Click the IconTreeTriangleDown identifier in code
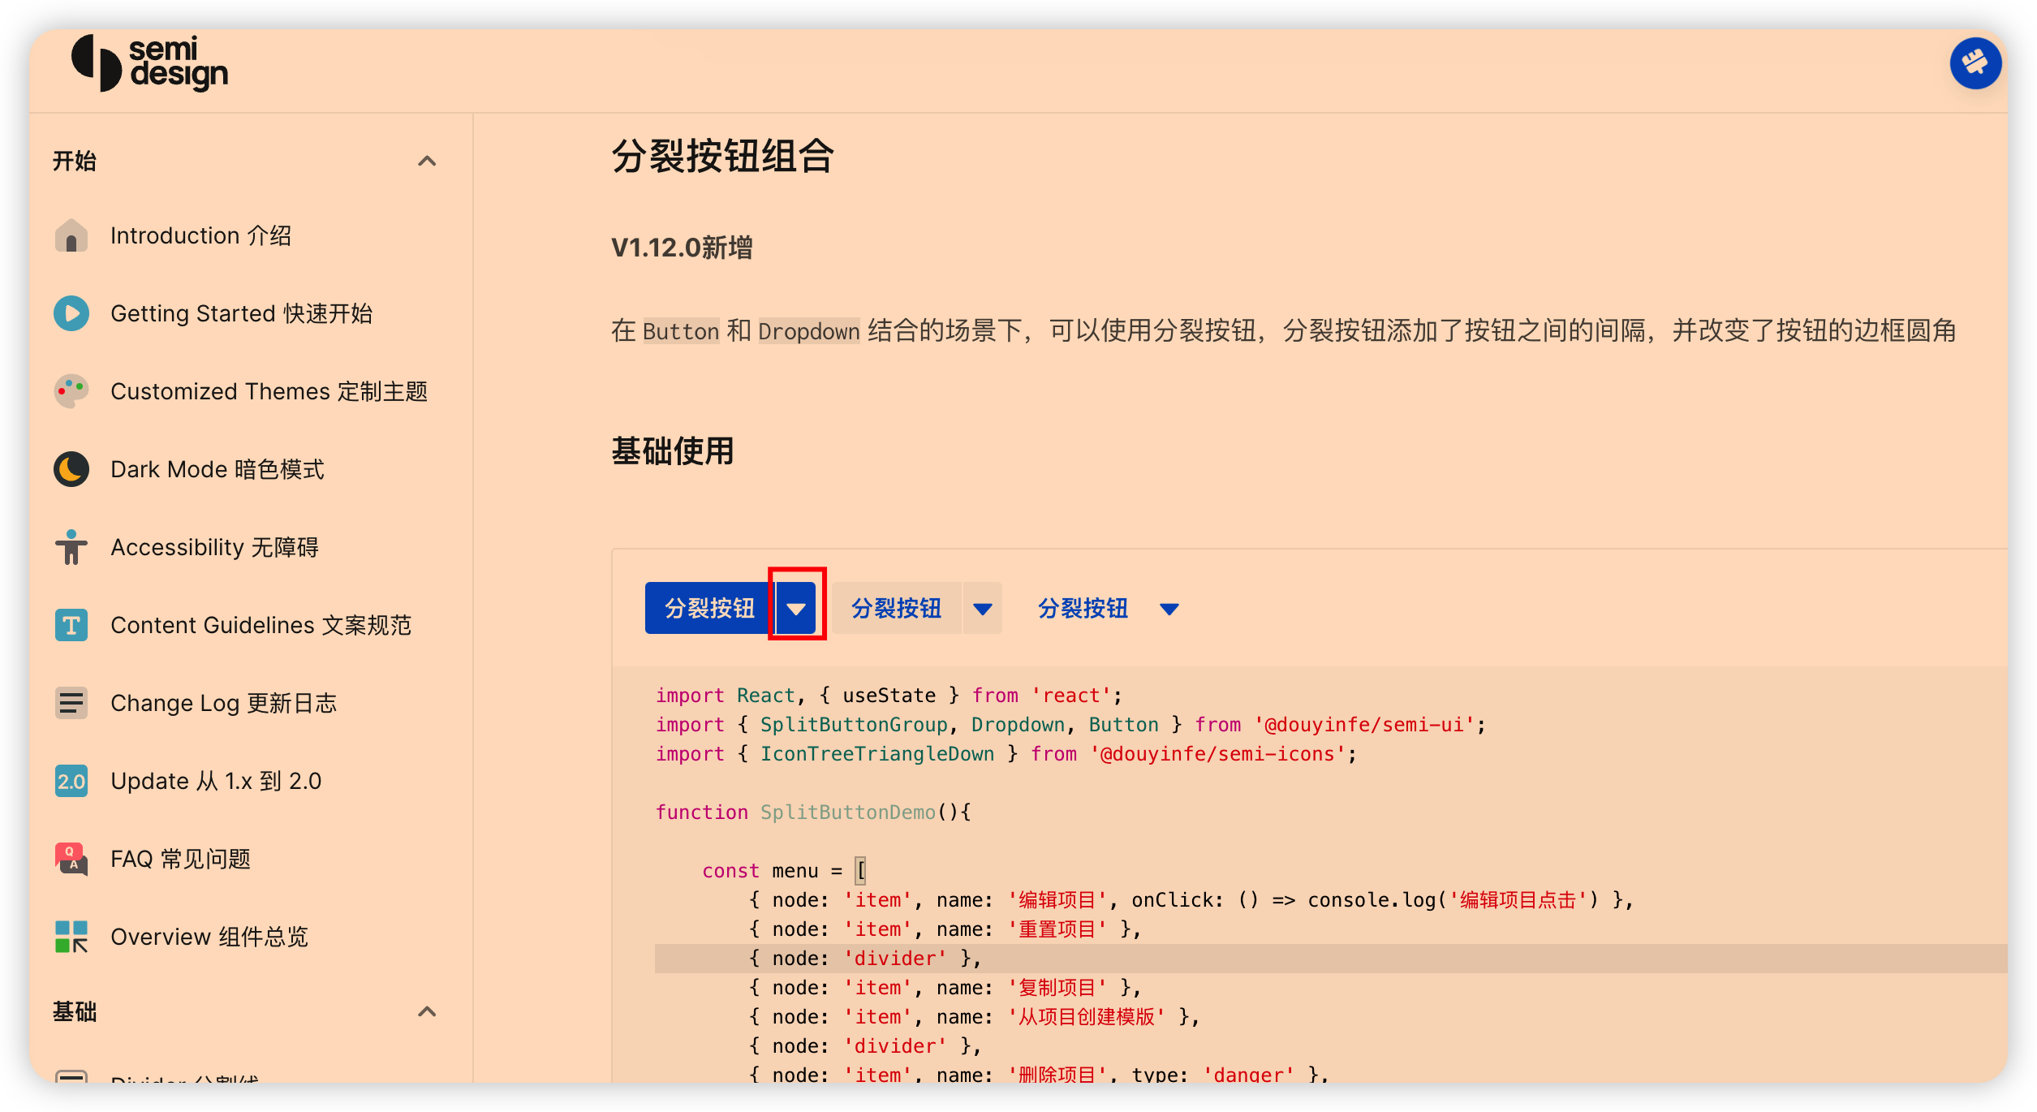Screen dimensions: 2037x1112 pyautogui.click(x=876, y=754)
